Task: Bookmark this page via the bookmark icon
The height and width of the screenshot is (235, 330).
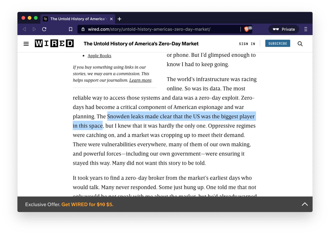Action: (x=70, y=29)
